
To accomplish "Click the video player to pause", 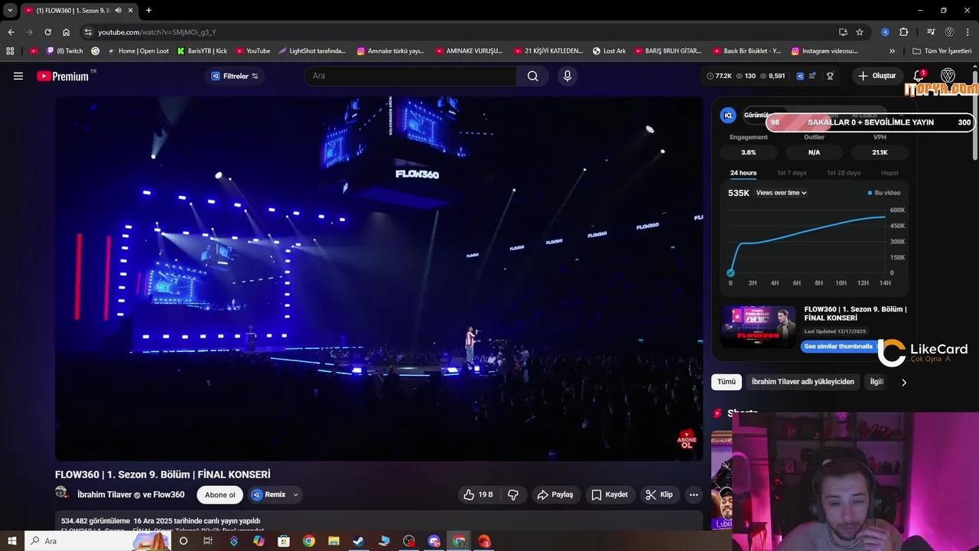I will (379, 279).
